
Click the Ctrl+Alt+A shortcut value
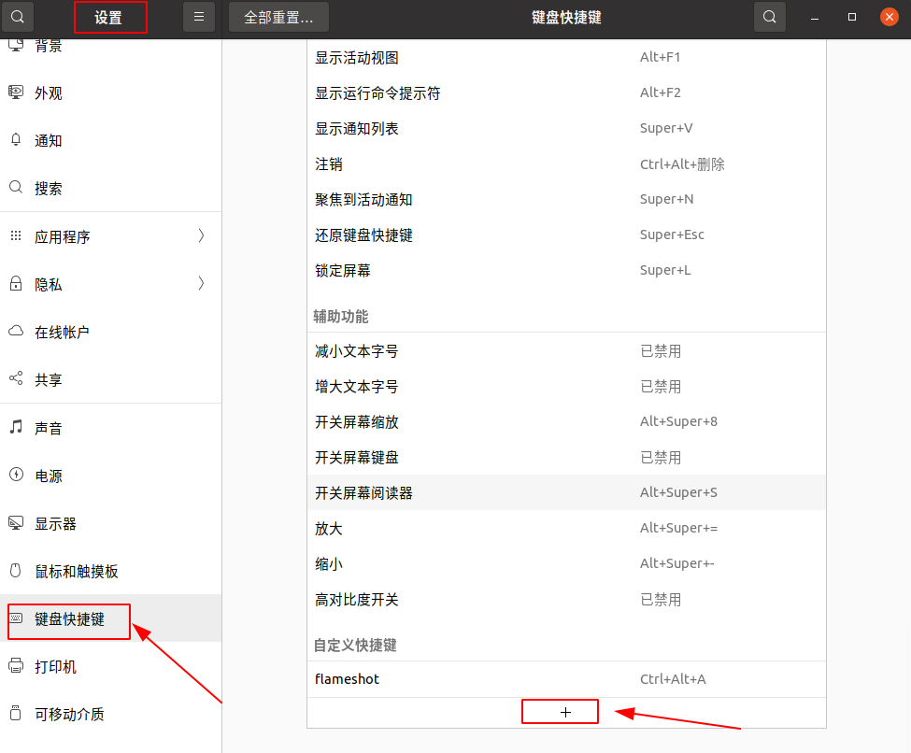click(673, 679)
